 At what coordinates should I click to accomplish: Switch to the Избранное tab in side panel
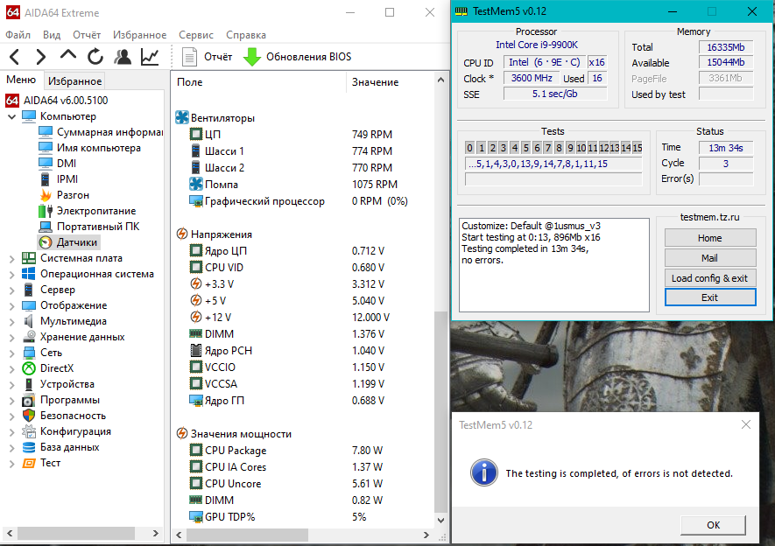(74, 81)
